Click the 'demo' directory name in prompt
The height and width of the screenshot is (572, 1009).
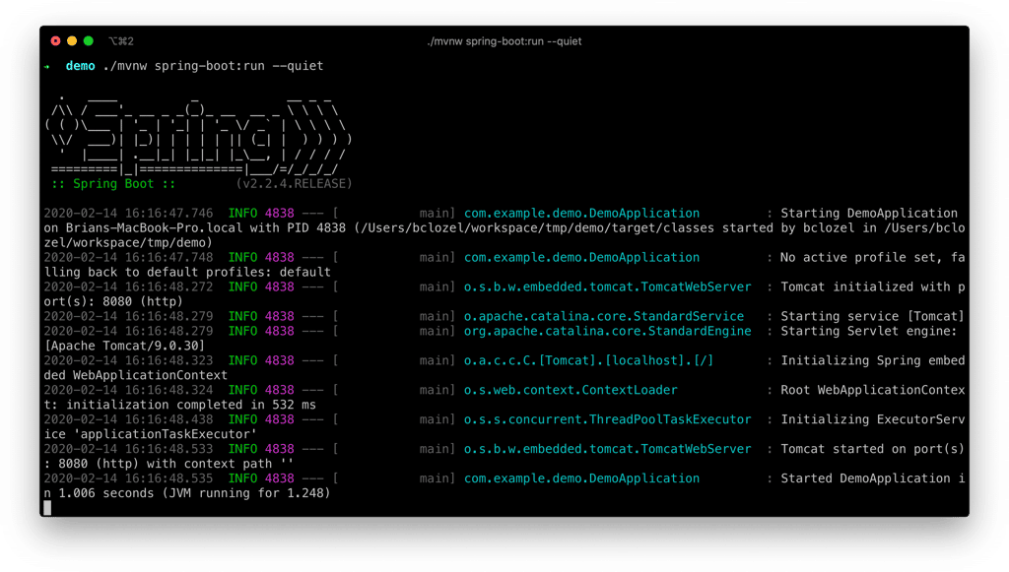[81, 66]
